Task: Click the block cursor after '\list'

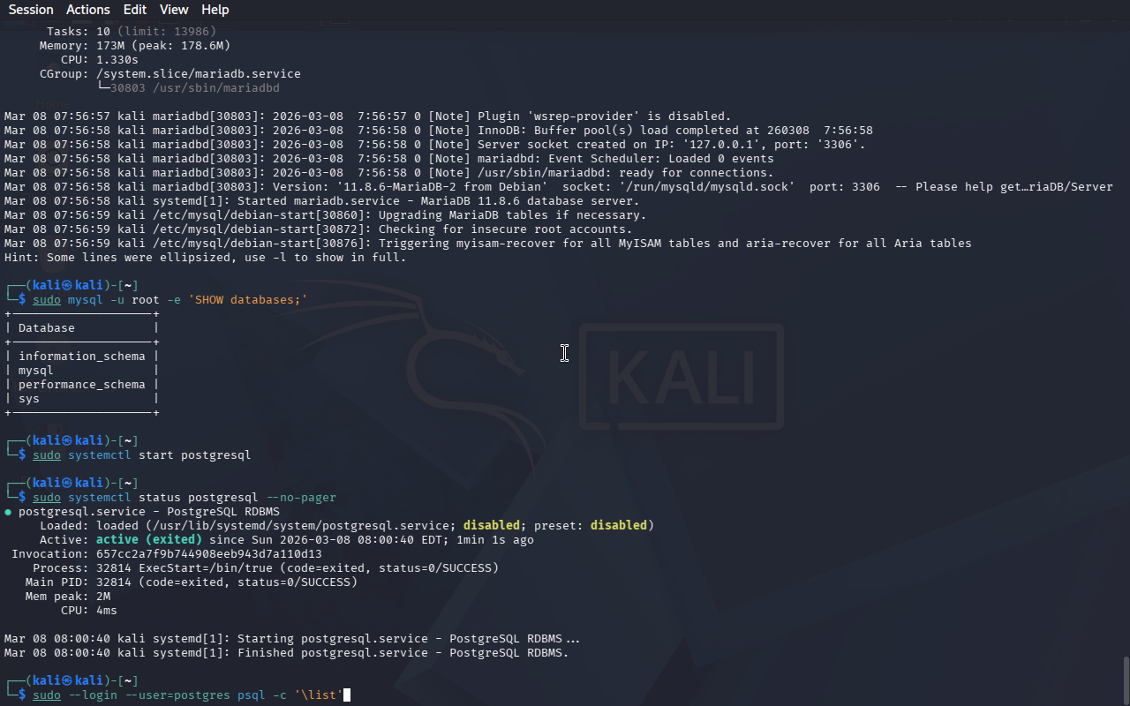Action: coord(347,695)
